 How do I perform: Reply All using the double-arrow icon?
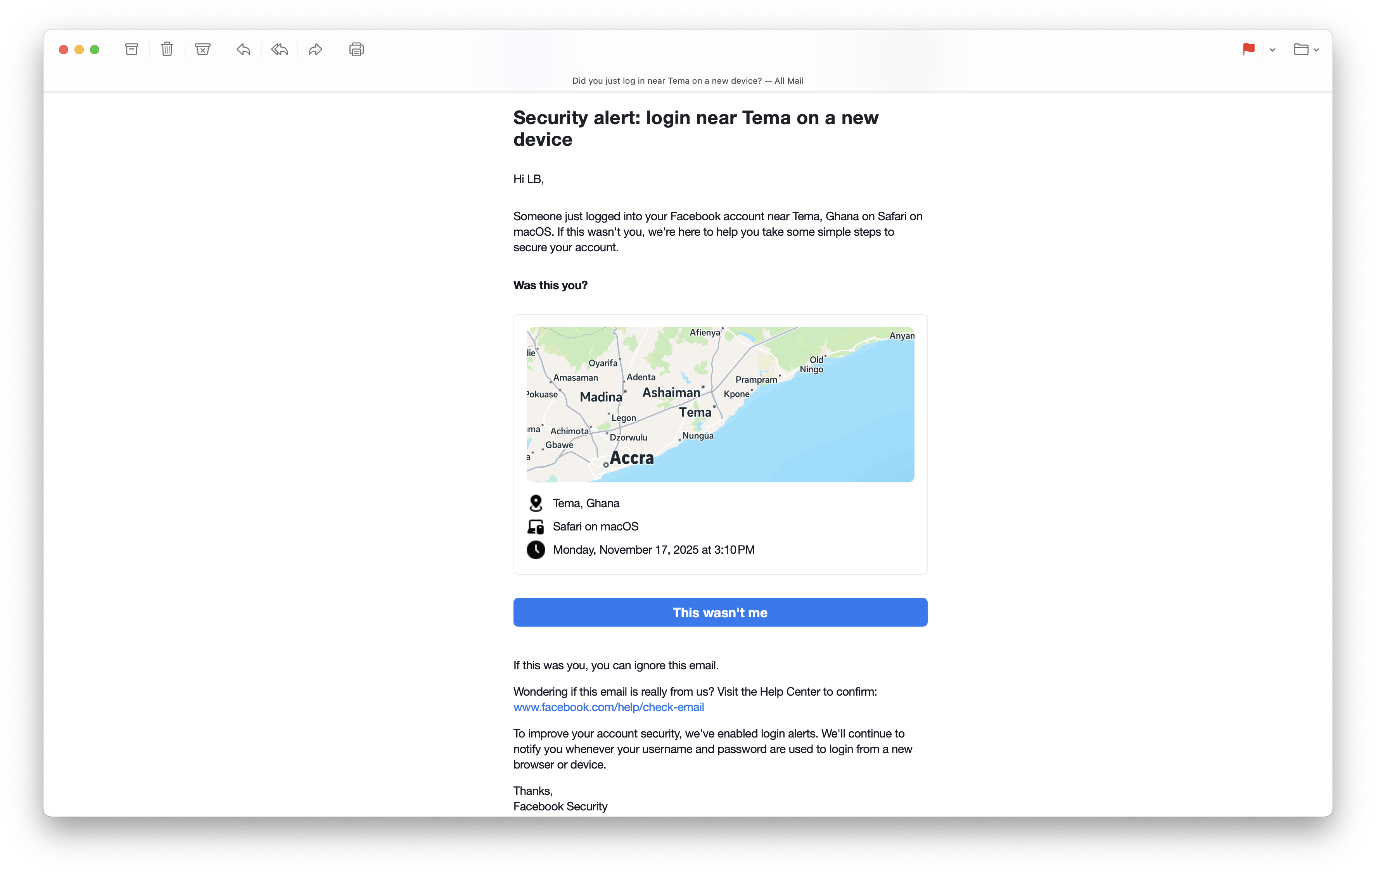pos(280,50)
